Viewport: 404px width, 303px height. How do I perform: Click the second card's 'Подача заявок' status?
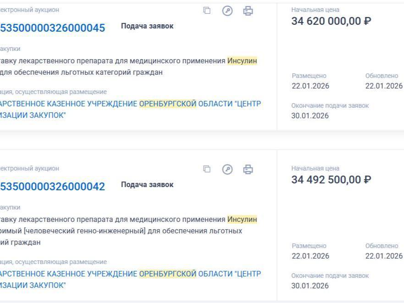pos(147,185)
